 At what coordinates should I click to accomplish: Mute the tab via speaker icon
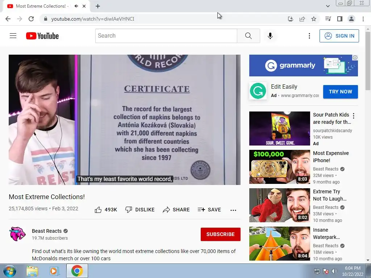[x=76, y=6]
